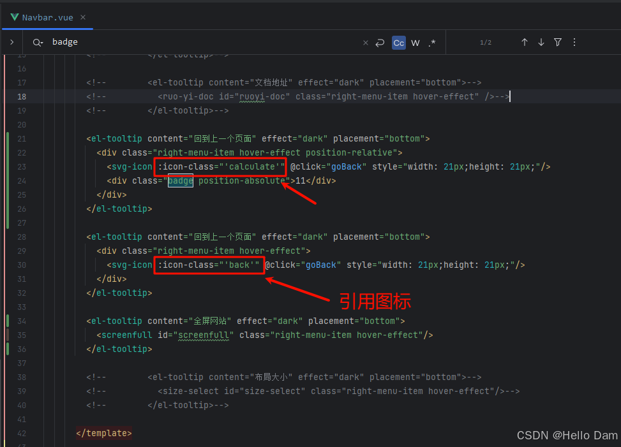
Task: Toggle whole Words option
Action: pyautogui.click(x=415, y=43)
